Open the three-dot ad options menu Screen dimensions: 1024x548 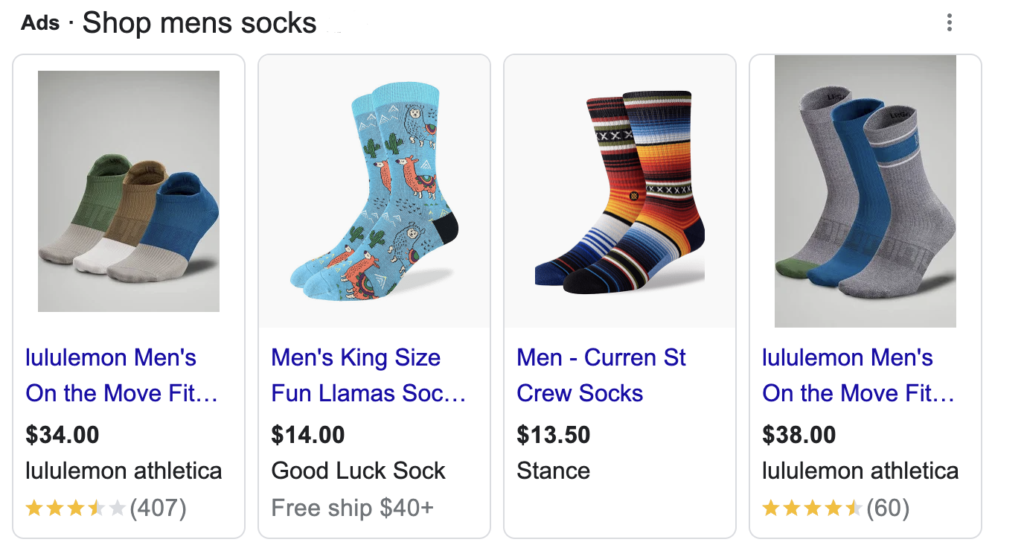[949, 23]
